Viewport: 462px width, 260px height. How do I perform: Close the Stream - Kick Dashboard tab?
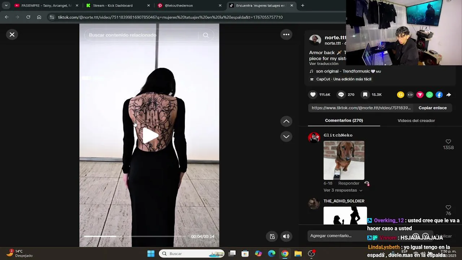click(x=148, y=5)
